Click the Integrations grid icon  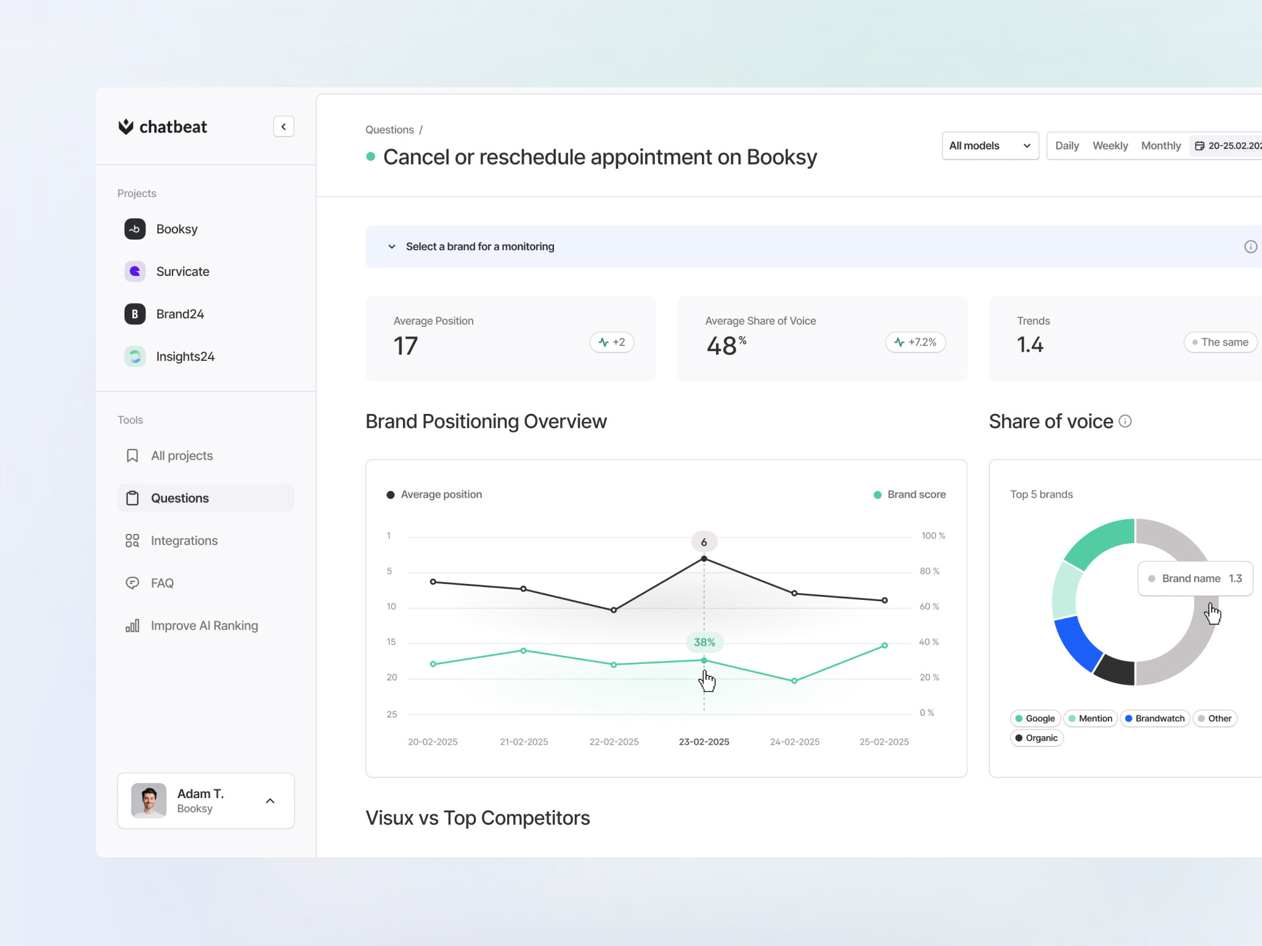pos(132,541)
